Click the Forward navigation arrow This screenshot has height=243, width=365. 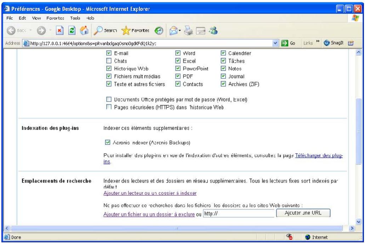click(41, 30)
